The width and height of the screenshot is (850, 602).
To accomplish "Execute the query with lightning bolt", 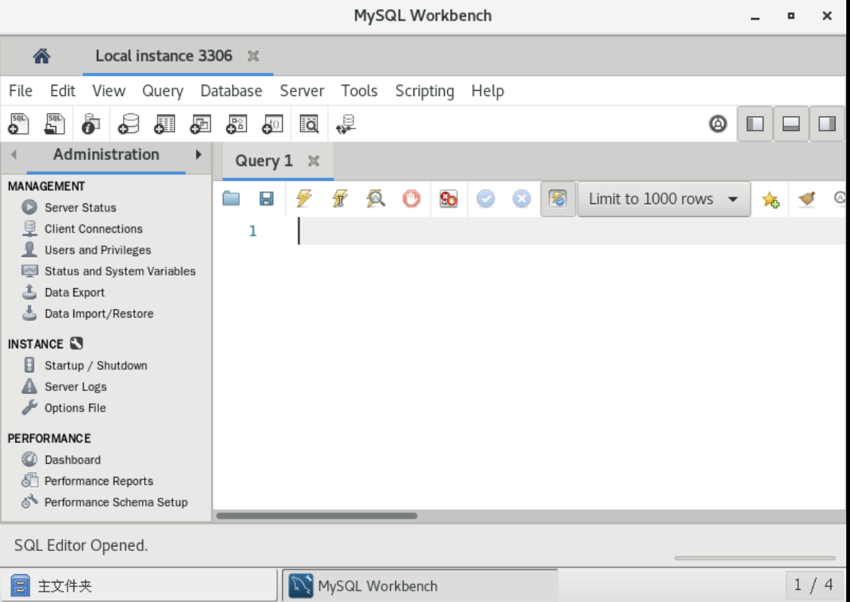I will (x=304, y=198).
